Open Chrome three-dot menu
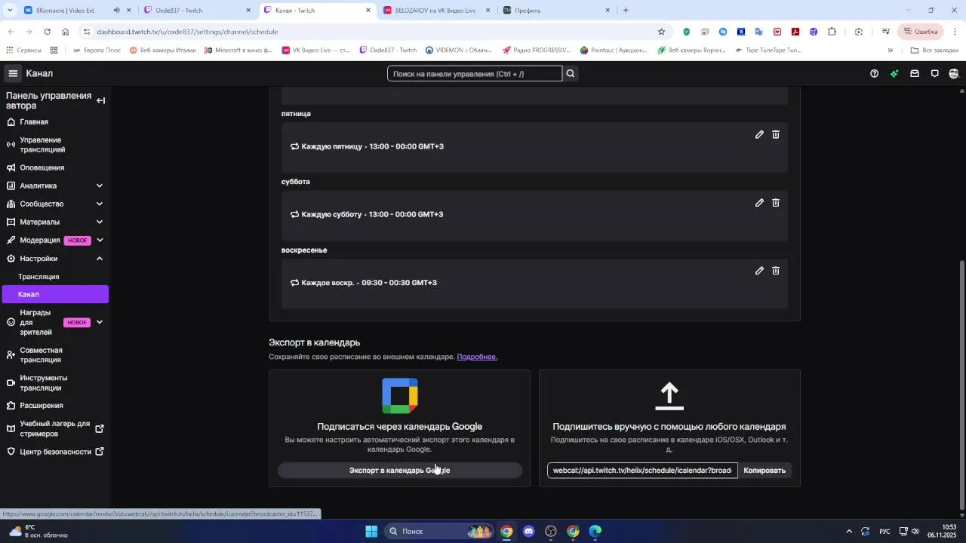Viewport: 966px width, 543px height. click(955, 32)
